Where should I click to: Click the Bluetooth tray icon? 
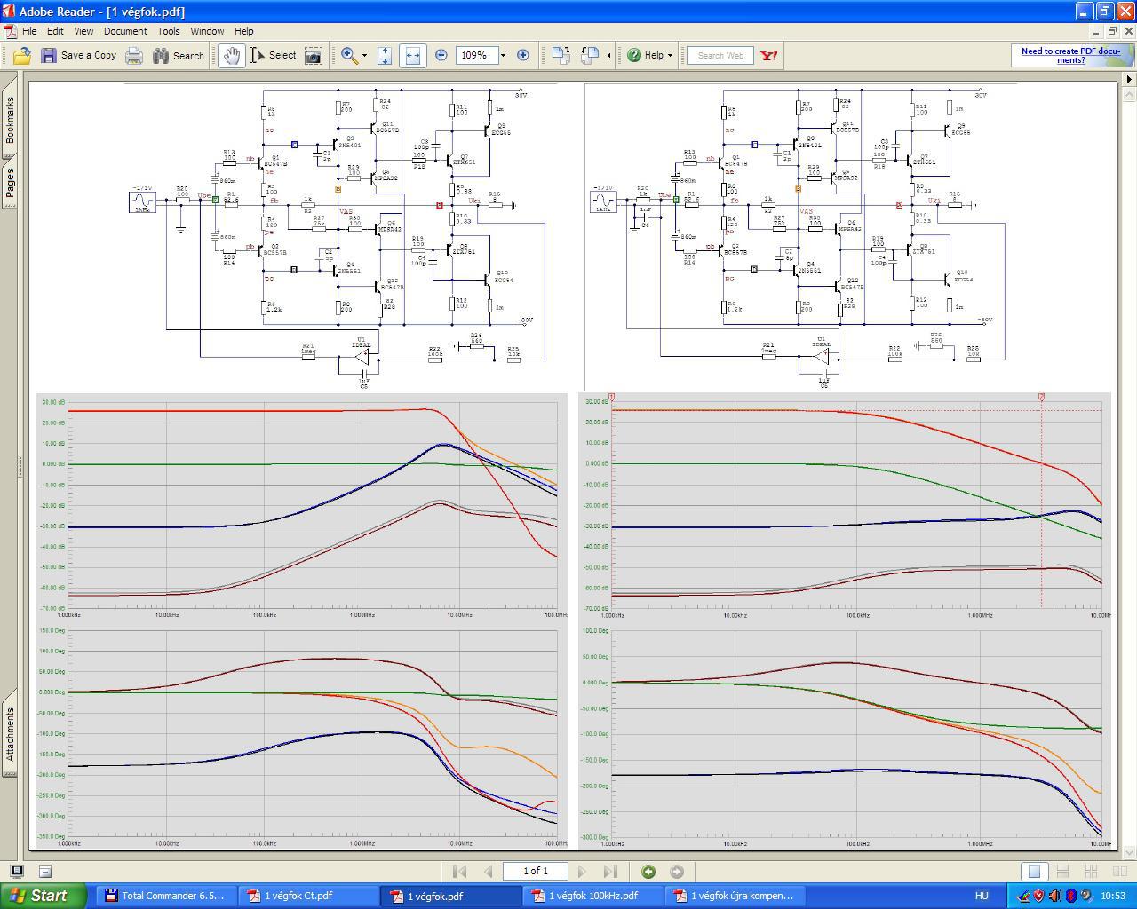point(1071,896)
